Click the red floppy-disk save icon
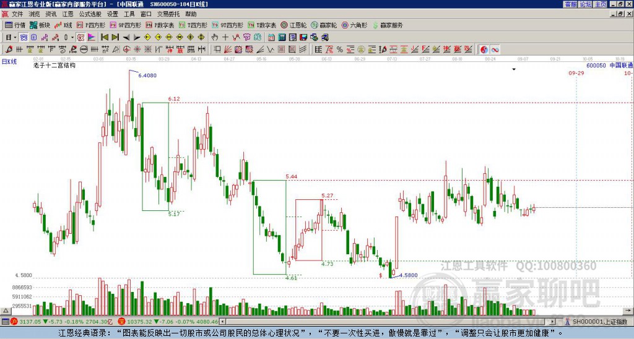This screenshot has width=634, height=339. coord(303,38)
